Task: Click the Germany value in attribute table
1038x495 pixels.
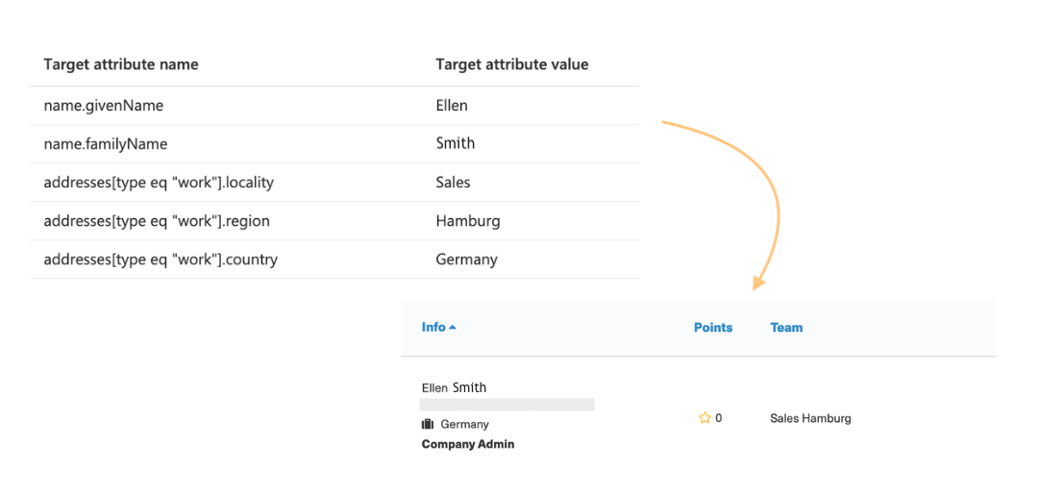Action: [x=467, y=260]
